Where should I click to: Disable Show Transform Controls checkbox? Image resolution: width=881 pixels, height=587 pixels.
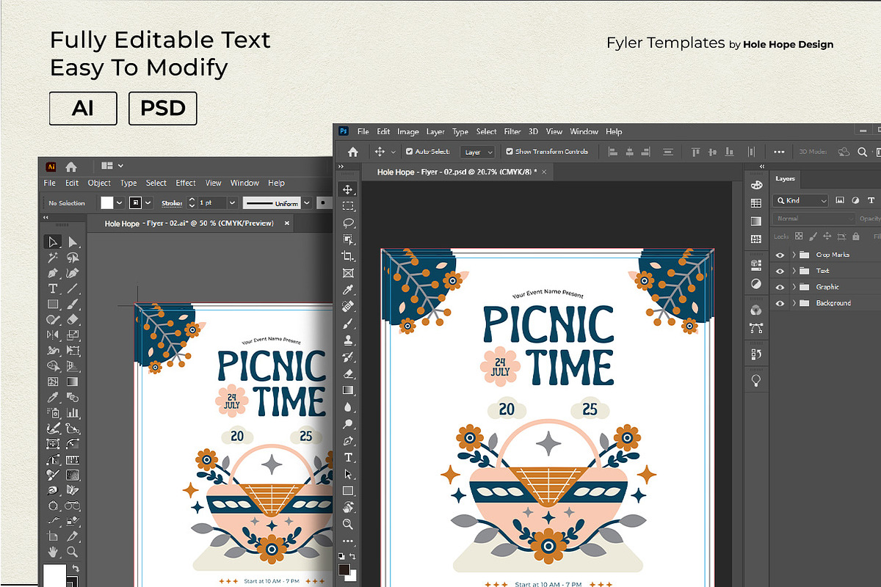pyautogui.click(x=510, y=152)
